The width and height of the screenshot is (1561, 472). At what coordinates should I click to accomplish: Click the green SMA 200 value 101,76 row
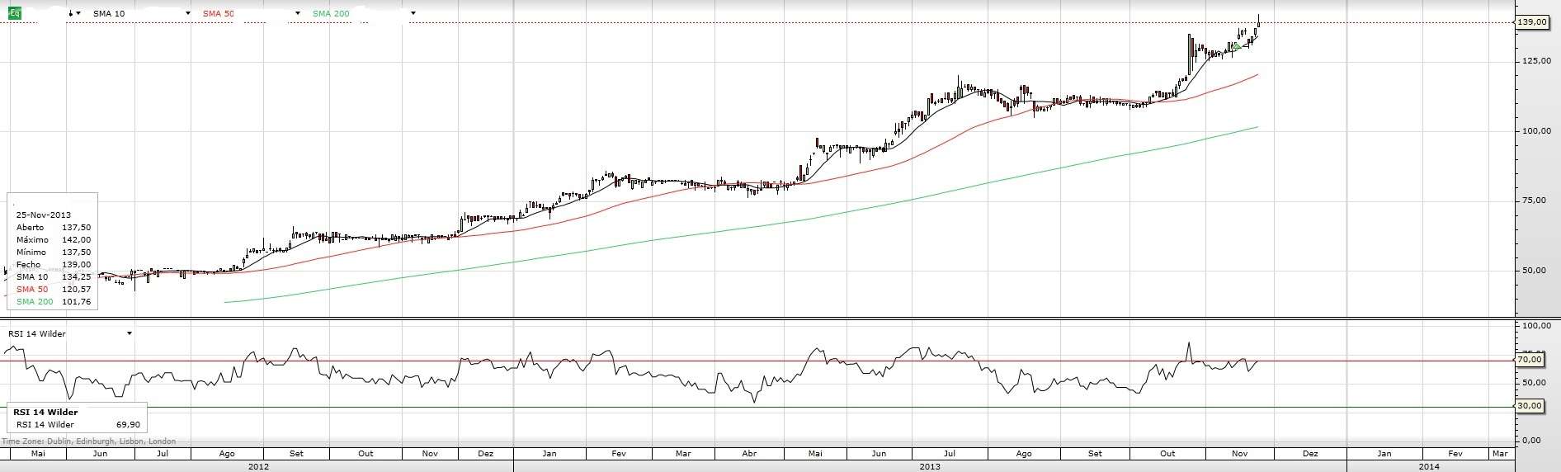click(x=54, y=301)
